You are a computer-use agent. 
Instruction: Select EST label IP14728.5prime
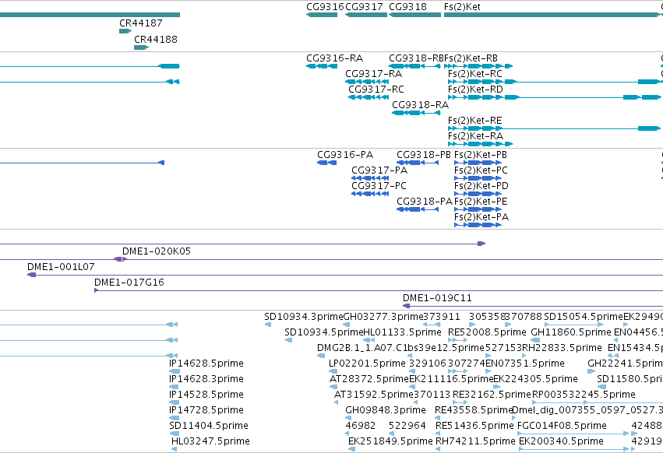[206, 410]
